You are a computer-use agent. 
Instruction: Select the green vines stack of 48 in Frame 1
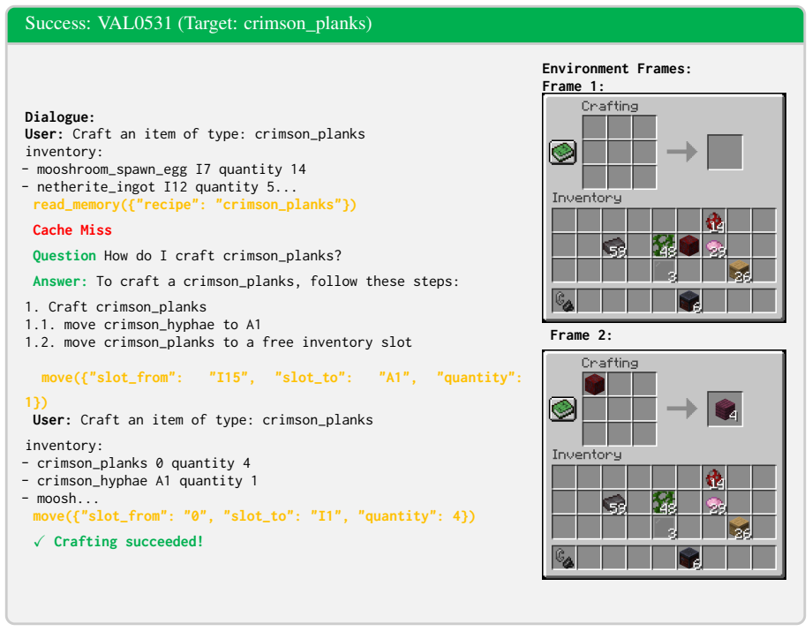[x=665, y=246]
